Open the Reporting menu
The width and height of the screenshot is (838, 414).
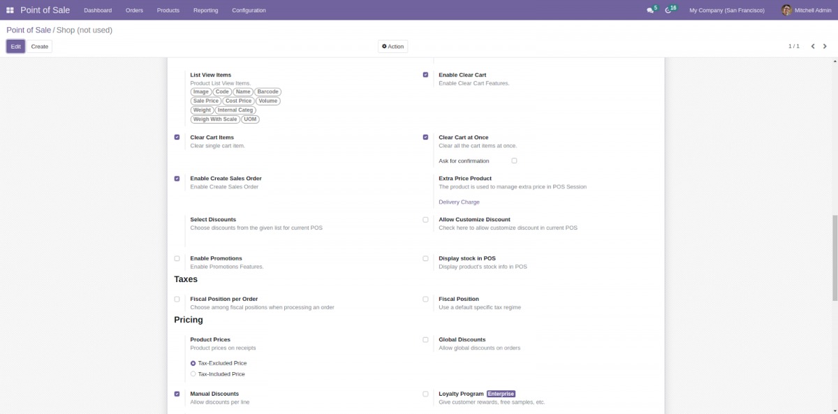205,10
